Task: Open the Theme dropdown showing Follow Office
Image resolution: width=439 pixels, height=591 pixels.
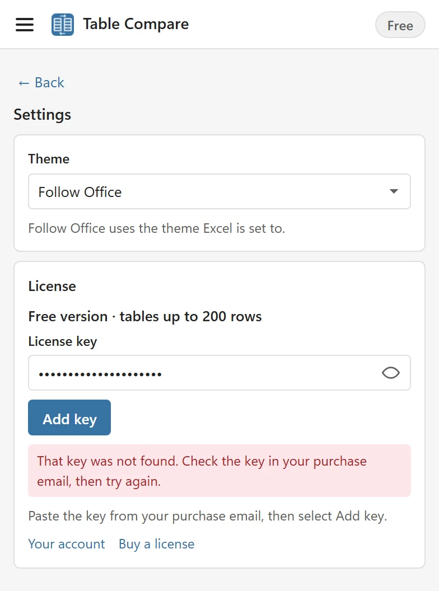Action: [x=219, y=191]
